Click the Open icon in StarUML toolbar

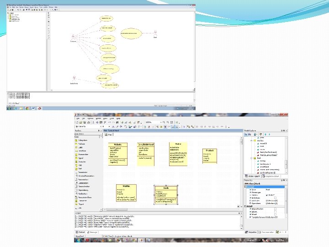tap(81, 122)
